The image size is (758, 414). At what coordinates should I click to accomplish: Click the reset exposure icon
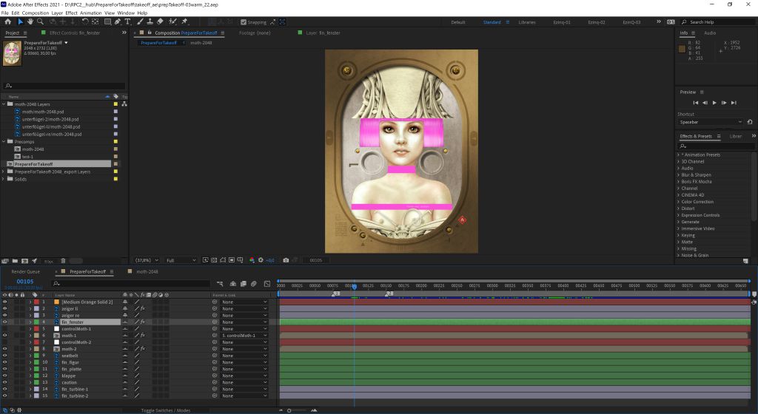(x=261, y=260)
